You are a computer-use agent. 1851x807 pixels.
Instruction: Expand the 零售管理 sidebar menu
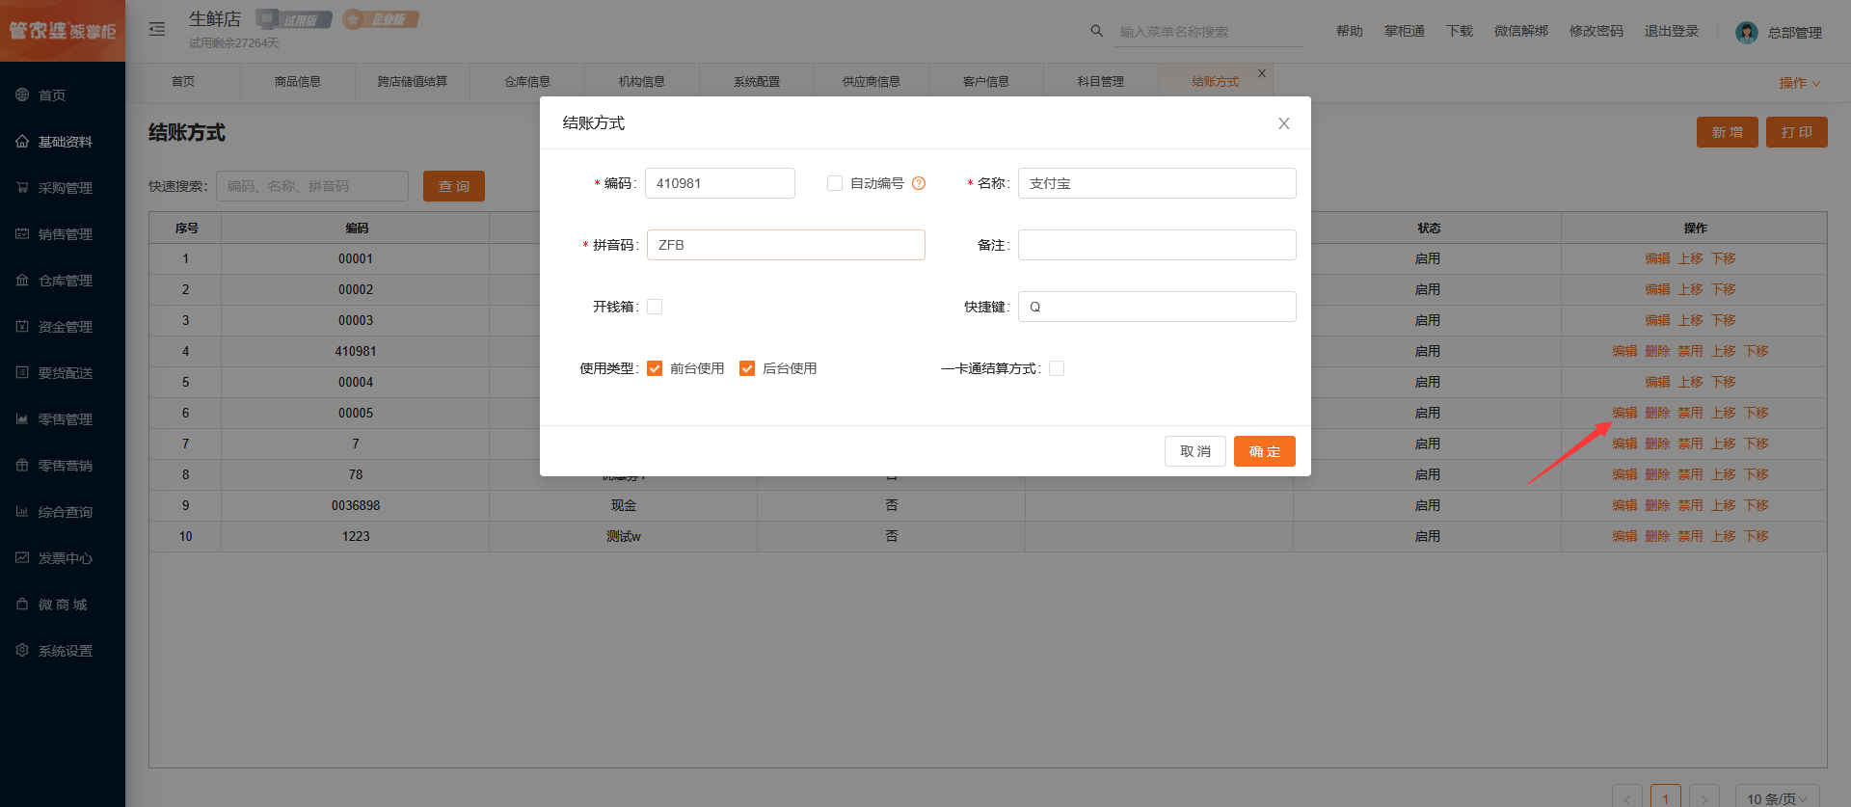tap(64, 419)
